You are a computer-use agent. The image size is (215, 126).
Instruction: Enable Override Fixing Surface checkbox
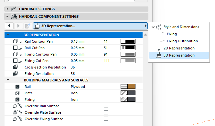106,119
